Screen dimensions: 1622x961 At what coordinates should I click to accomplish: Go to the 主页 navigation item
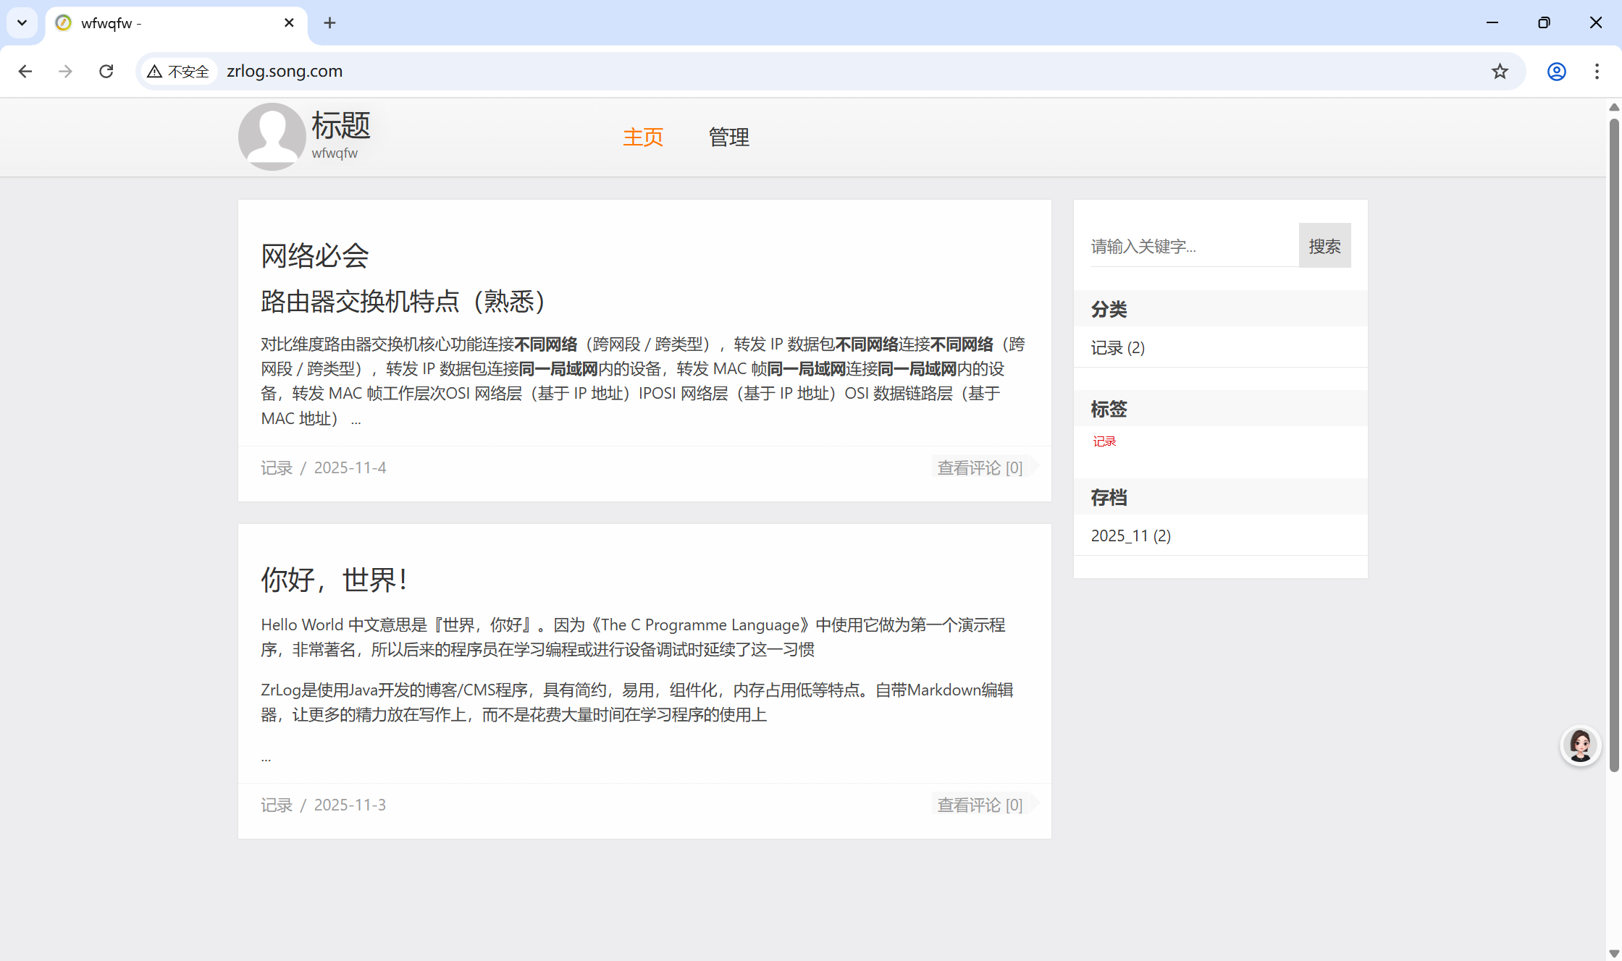click(643, 137)
